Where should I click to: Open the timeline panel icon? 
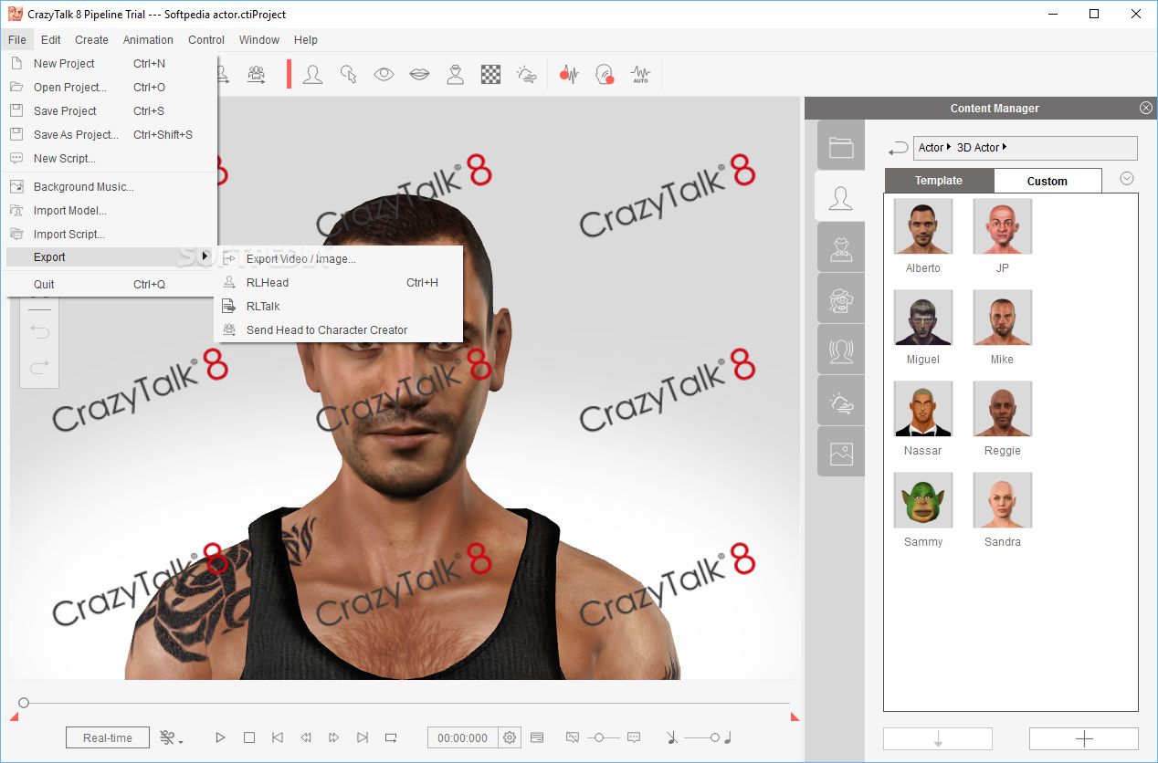point(537,737)
